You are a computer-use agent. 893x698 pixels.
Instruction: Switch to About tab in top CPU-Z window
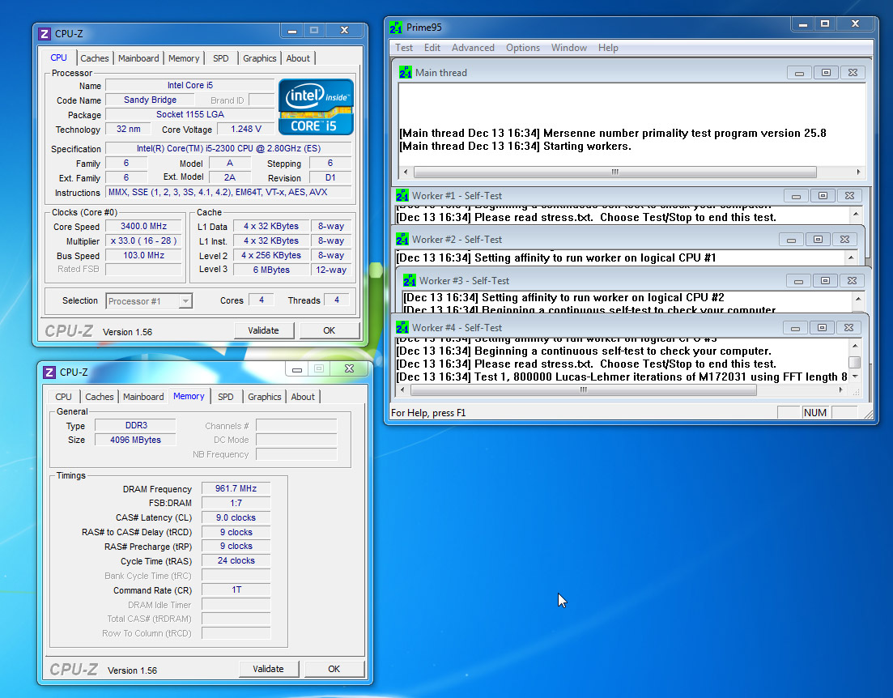coord(298,58)
